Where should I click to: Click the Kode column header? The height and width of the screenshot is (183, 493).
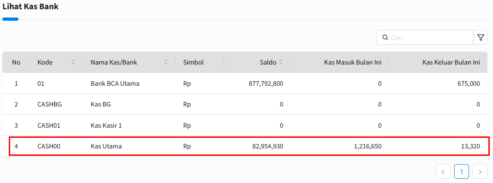pos(45,62)
